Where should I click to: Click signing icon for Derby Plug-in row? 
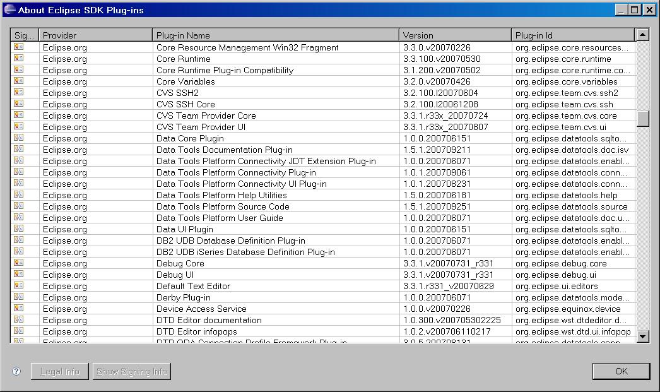point(18,297)
